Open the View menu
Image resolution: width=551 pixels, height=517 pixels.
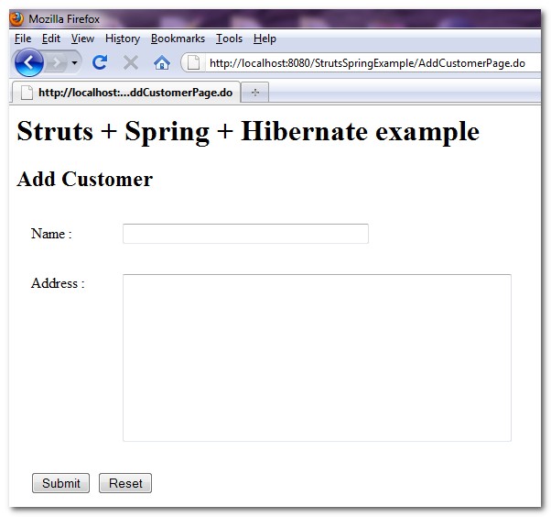[x=82, y=38]
